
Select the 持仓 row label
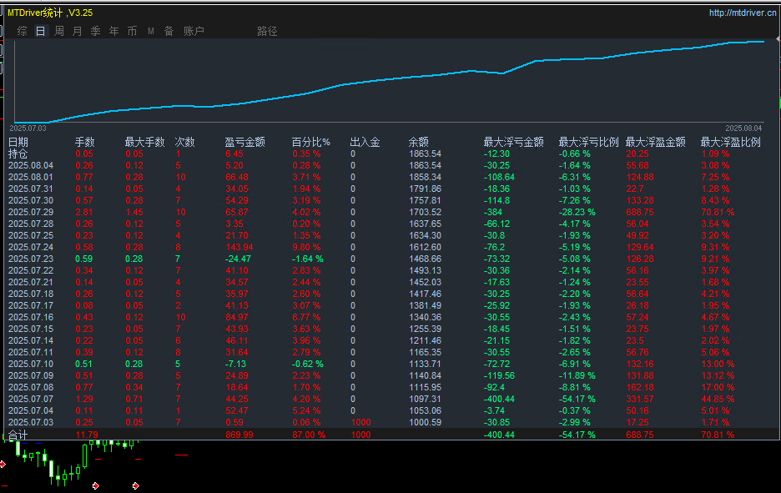18,153
